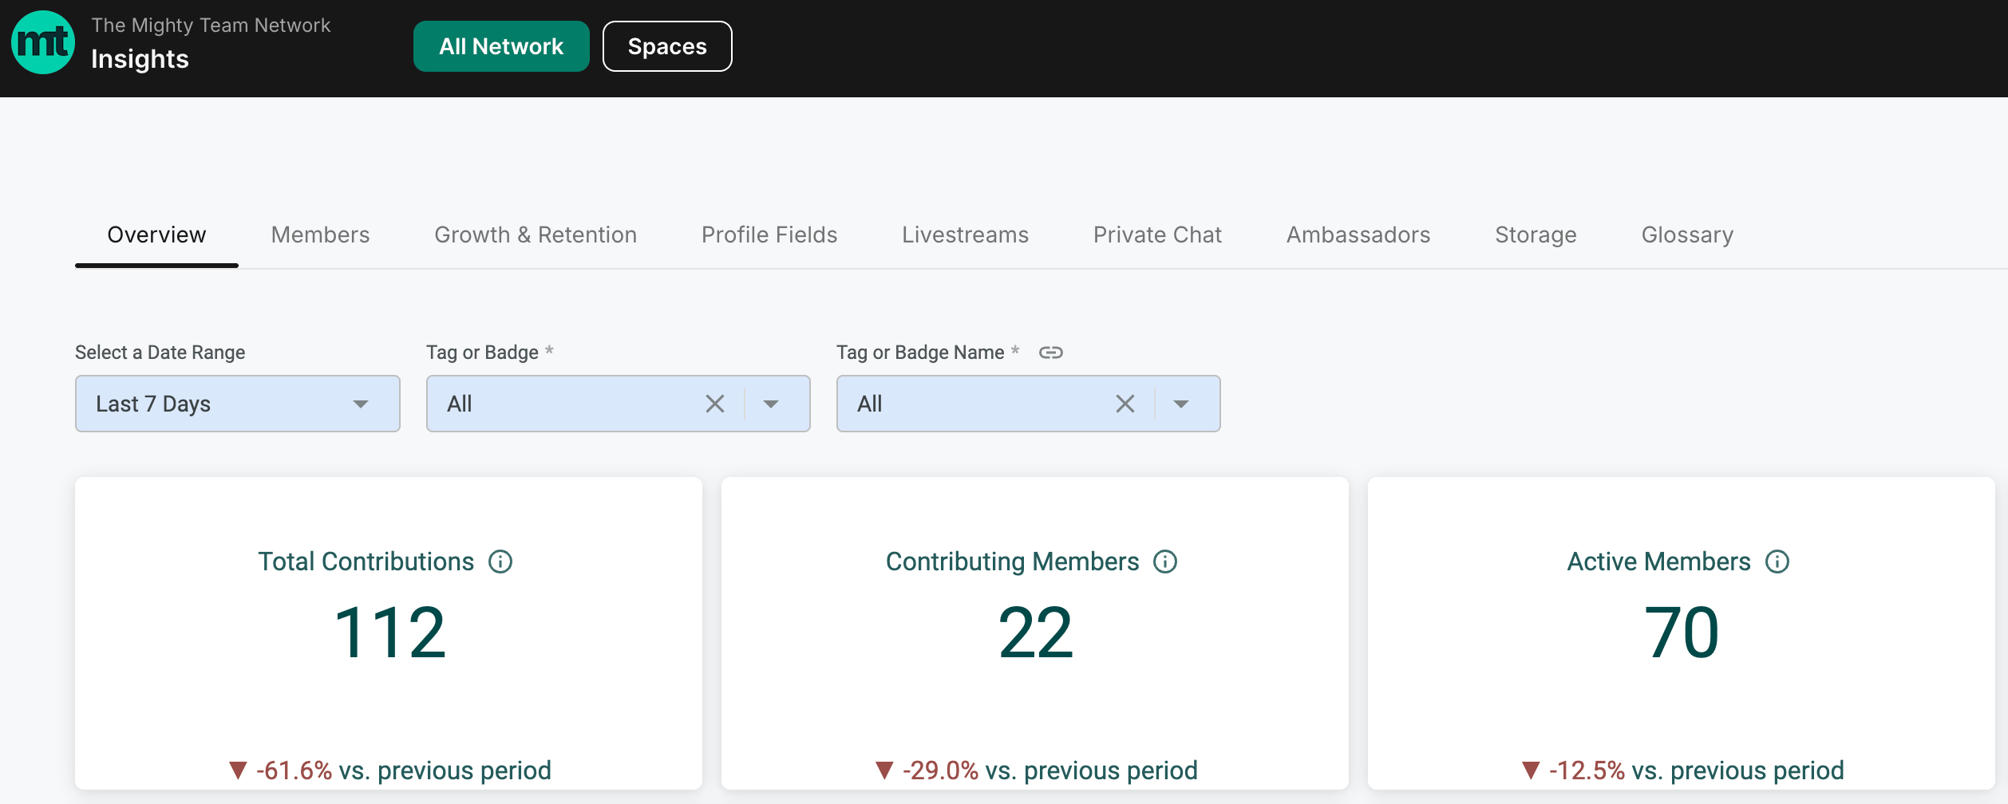Click 'The Mighty Team Network' name text
Screen dimensions: 2008x804
[x=211, y=25]
